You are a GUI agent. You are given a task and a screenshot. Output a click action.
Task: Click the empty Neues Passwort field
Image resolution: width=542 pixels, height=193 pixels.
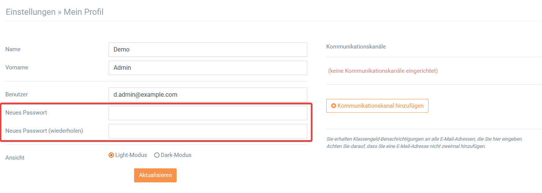click(208, 113)
